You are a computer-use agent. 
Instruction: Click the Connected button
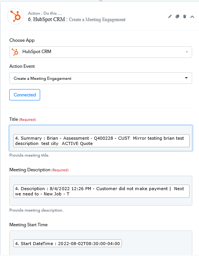tap(24, 95)
